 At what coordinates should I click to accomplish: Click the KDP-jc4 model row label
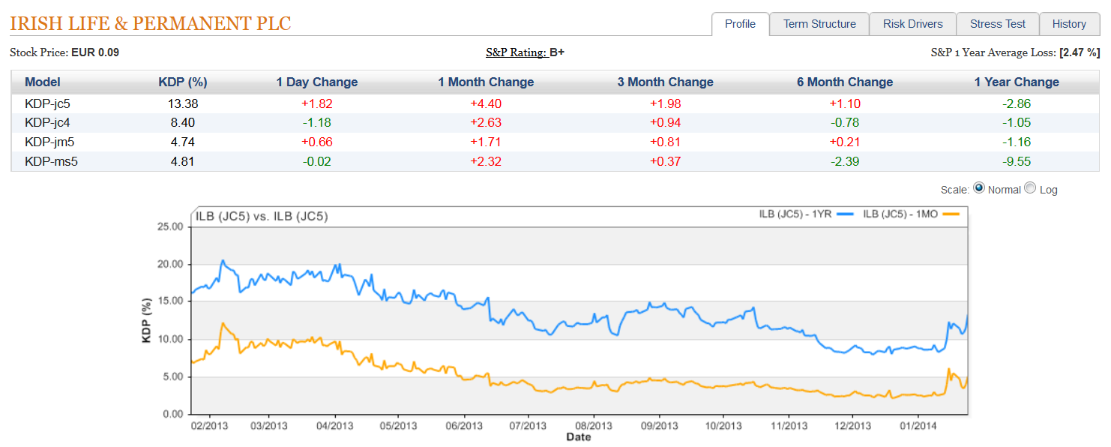click(47, 123)
